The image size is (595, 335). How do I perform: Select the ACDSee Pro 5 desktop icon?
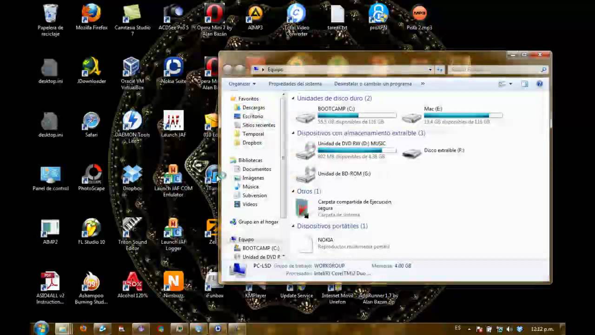pyautogui.click(x=173, y=18)
